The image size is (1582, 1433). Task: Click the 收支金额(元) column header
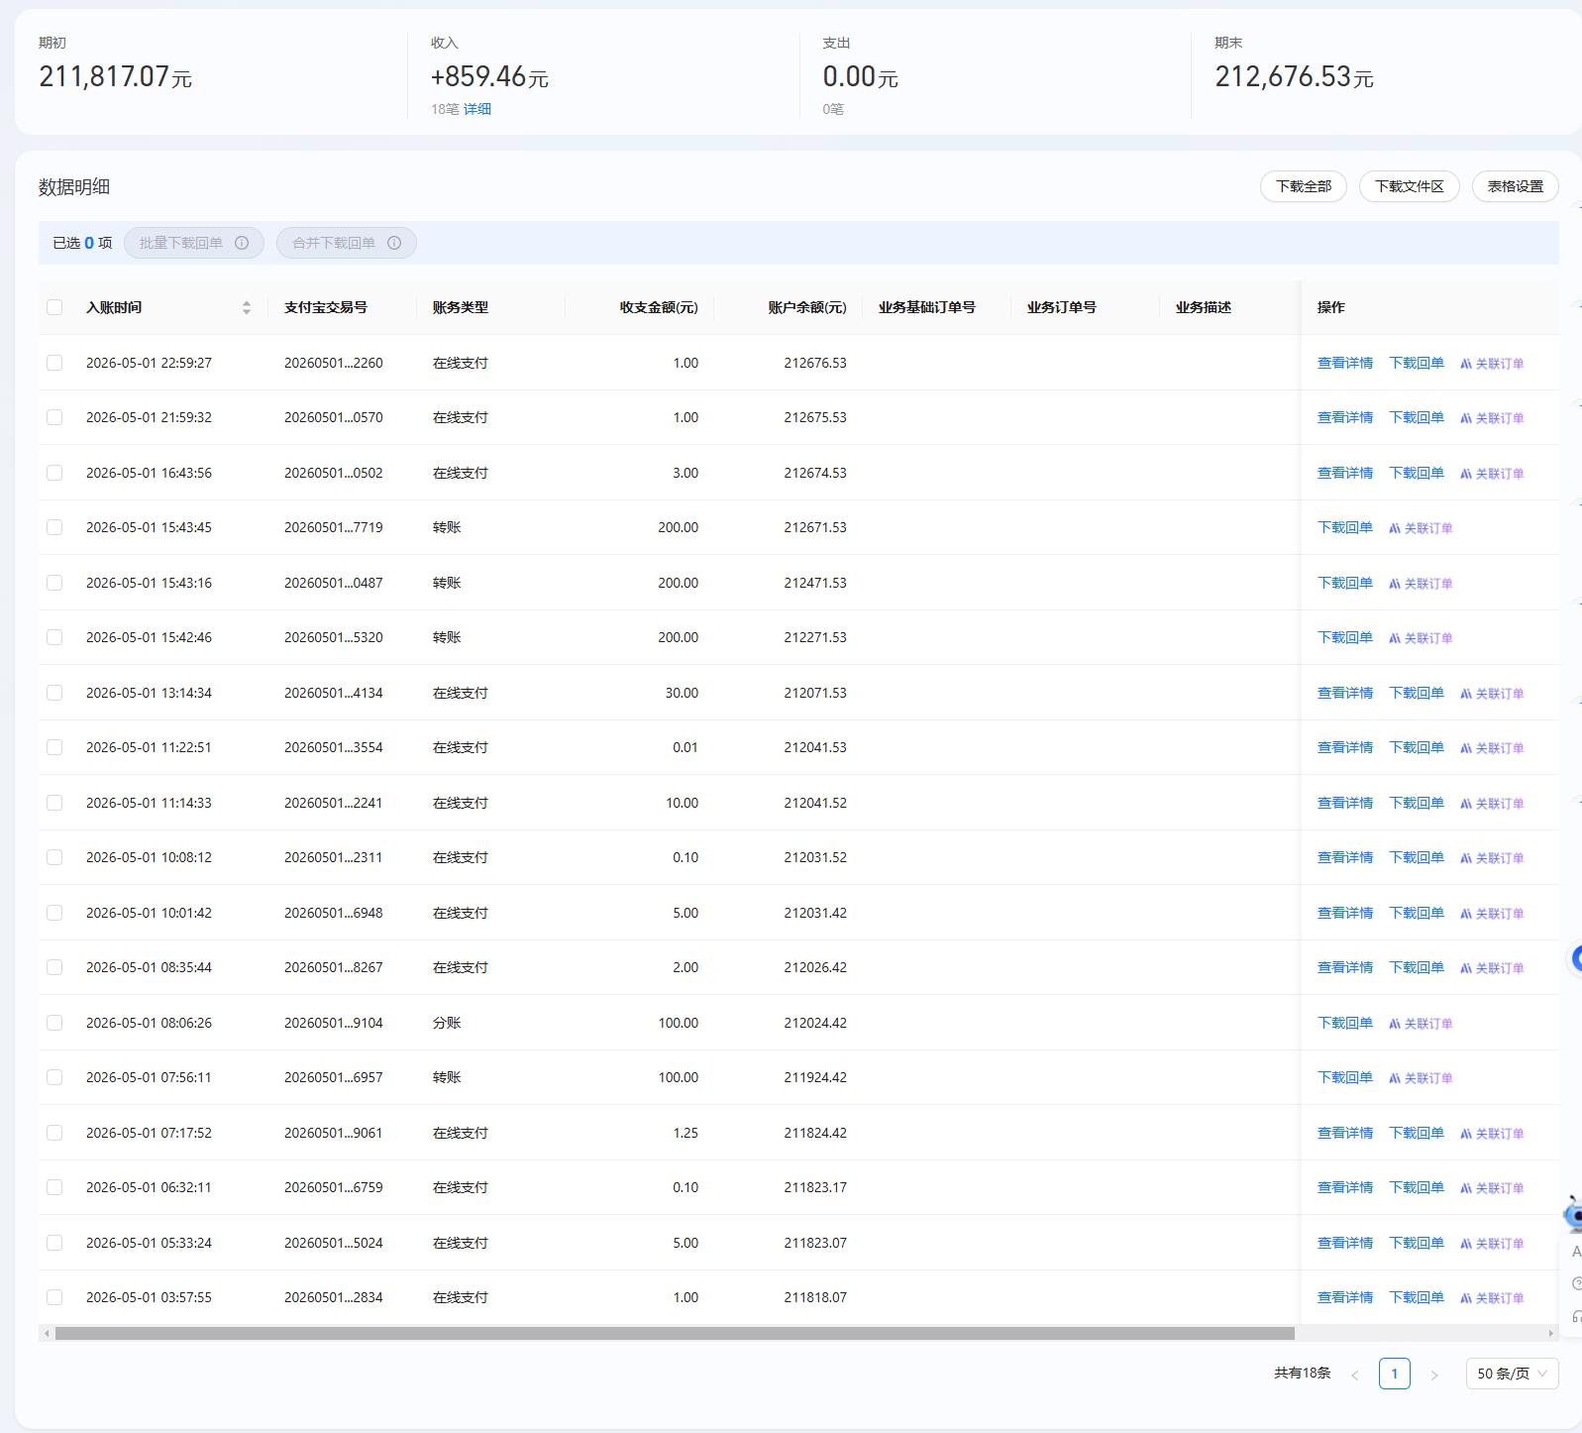[x=659, y=307]
